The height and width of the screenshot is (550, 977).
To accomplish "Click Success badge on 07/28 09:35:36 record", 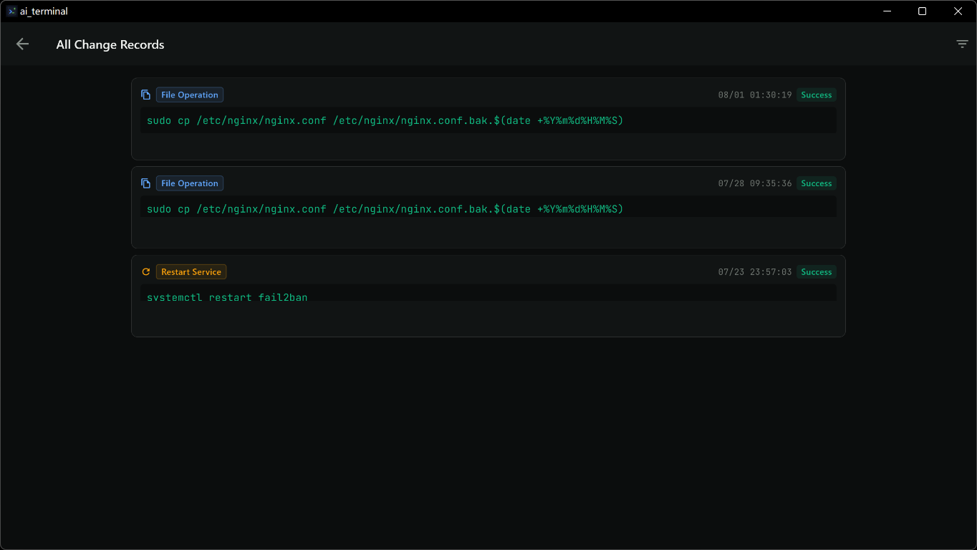I will pyautogui.click(x=817, y=183).
